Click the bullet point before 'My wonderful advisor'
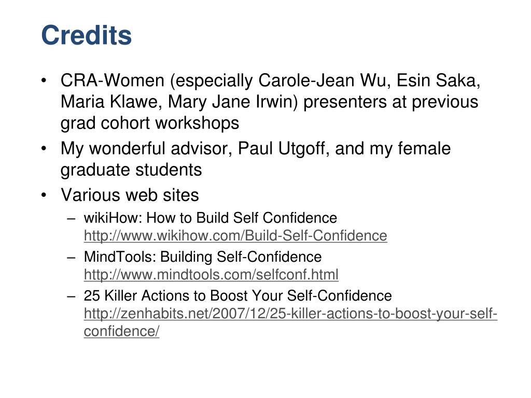The width and height of the screenshot is (531, 398). click(x=44, y=149)
